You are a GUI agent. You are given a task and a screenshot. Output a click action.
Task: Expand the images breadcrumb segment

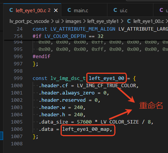pos(73,21)
